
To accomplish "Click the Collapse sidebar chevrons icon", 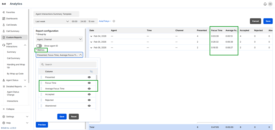I will click(4, 109).
